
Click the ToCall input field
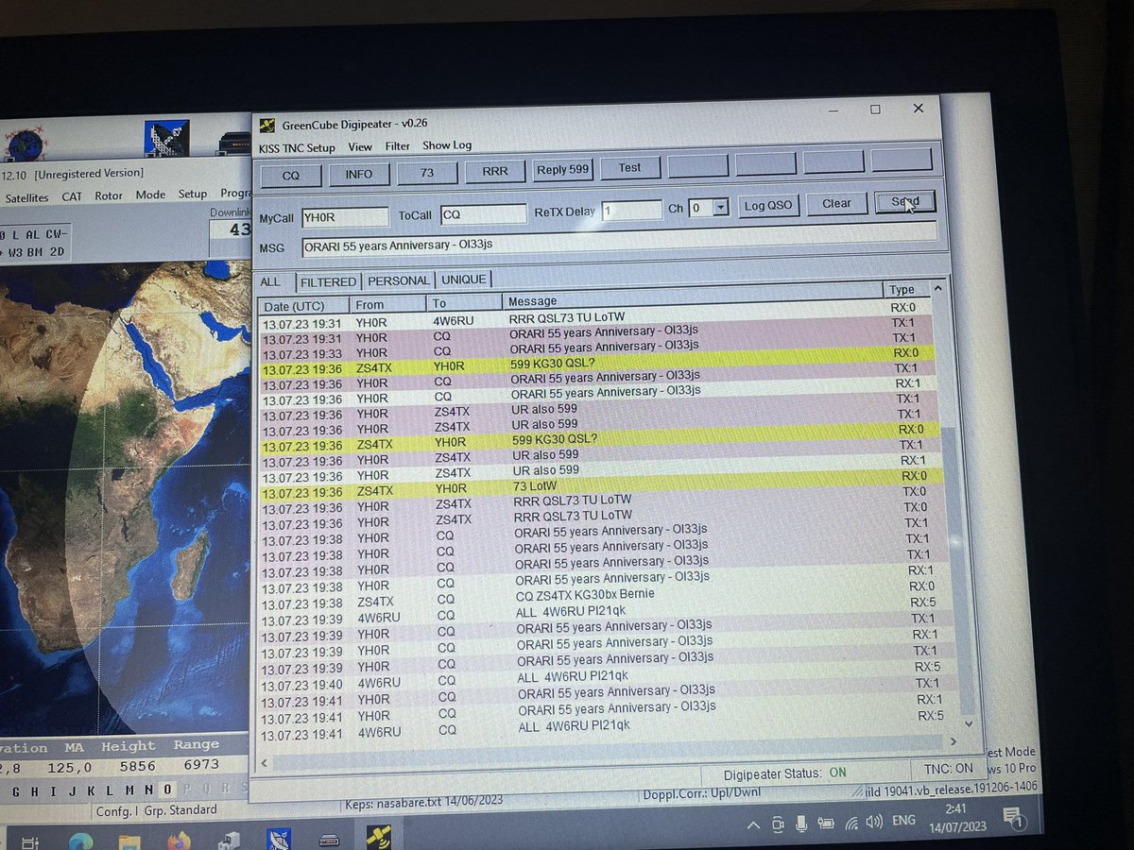click(x=483, y=214)
